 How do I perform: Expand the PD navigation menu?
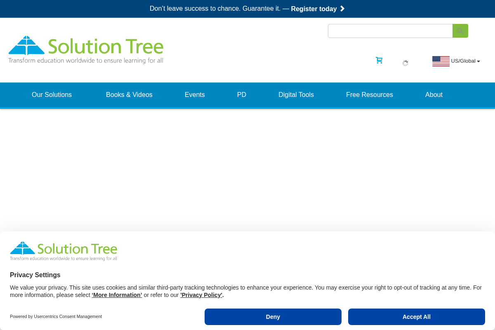242,95
